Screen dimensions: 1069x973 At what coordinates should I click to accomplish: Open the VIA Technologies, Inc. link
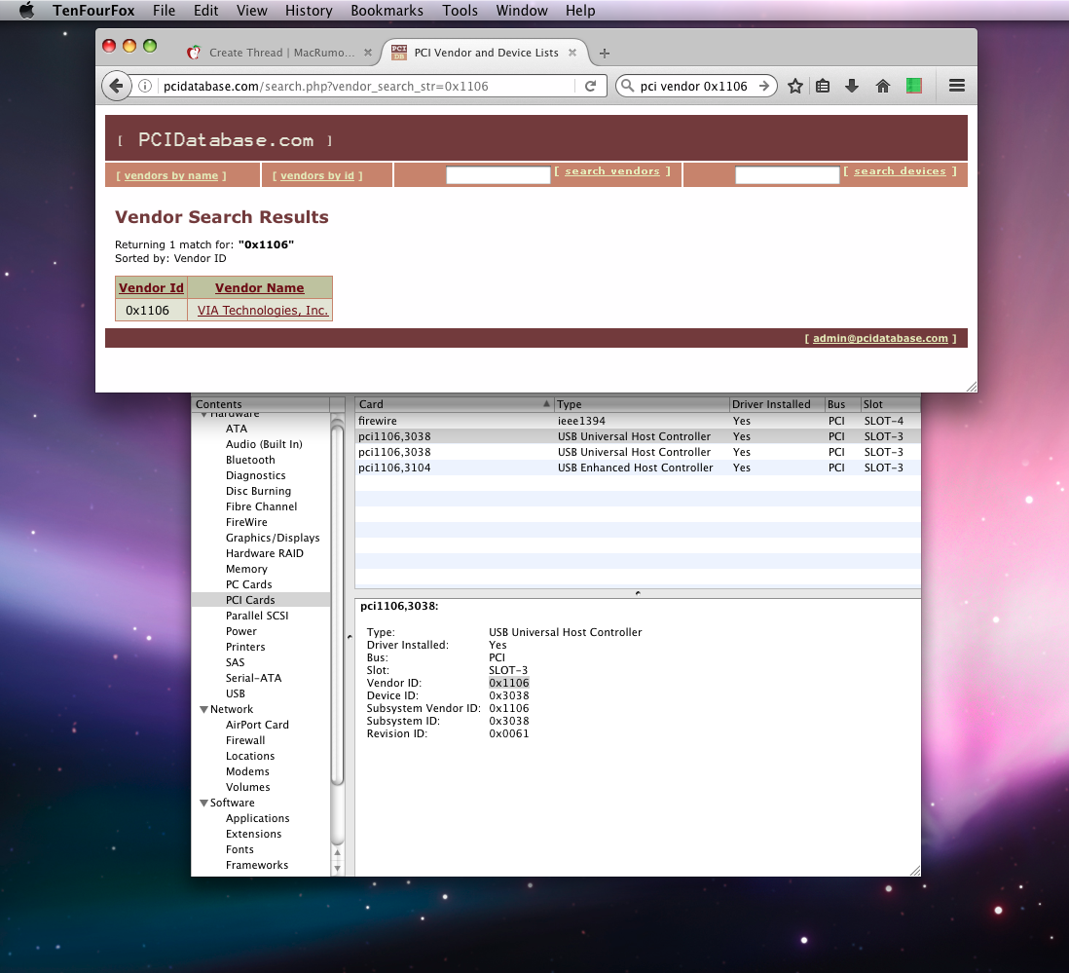pyautogui.click(x=263, y=311)
